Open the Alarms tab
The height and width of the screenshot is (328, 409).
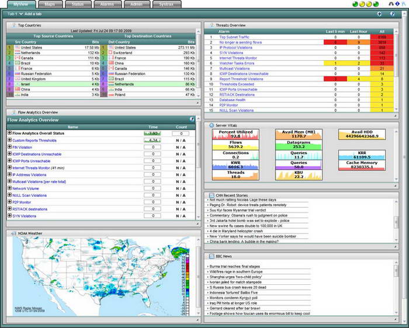(x=108, y=5)
